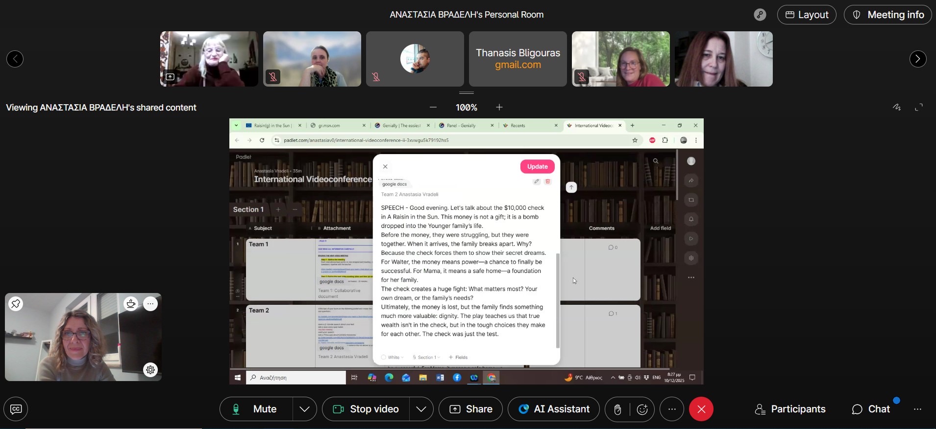Mute the microphone
This screenshot has height=429, width=936.
pyautogui.click(x=256, y=409)
